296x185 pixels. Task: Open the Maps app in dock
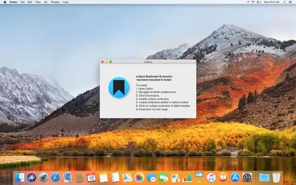pos(127,178)
